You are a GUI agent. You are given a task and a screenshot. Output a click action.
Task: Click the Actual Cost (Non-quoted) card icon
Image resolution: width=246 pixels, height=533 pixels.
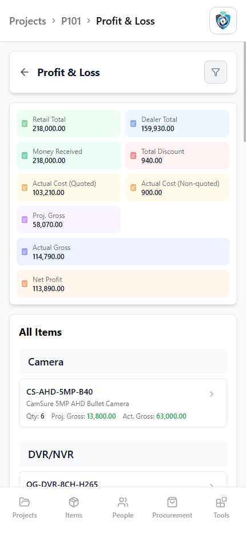coord(133,188)
